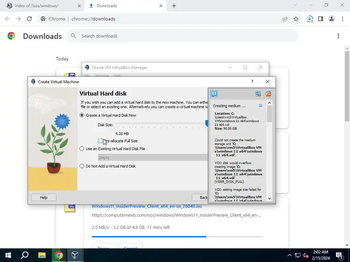Close the Downloads tab
The height and width of the screenshot is (262, 350).
click(x=161, y=6)
